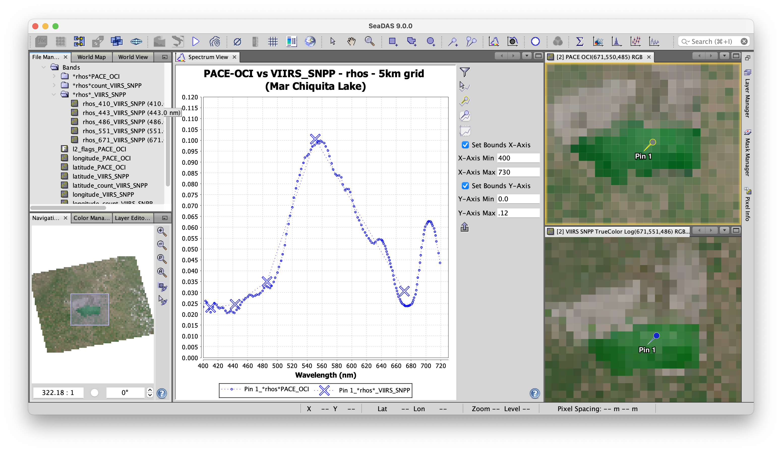Switch to the World View tab
782x452 pixels.
tap(133, 57)
